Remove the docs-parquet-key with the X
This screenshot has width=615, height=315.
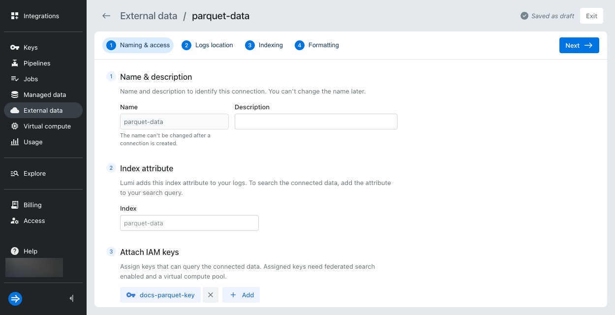[x=211, y=295]
